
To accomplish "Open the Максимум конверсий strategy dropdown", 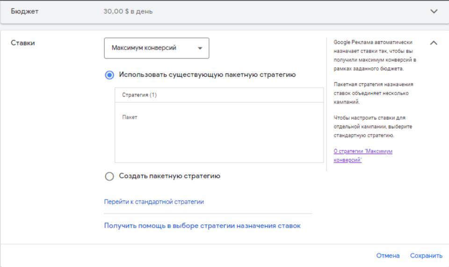I will 156,48.
